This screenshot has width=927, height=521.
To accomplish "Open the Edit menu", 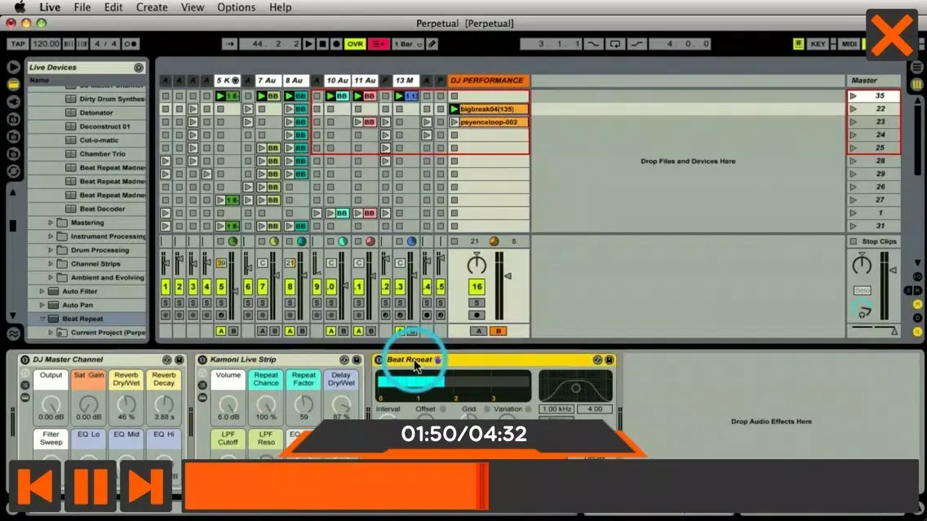I will pos(113,7).
